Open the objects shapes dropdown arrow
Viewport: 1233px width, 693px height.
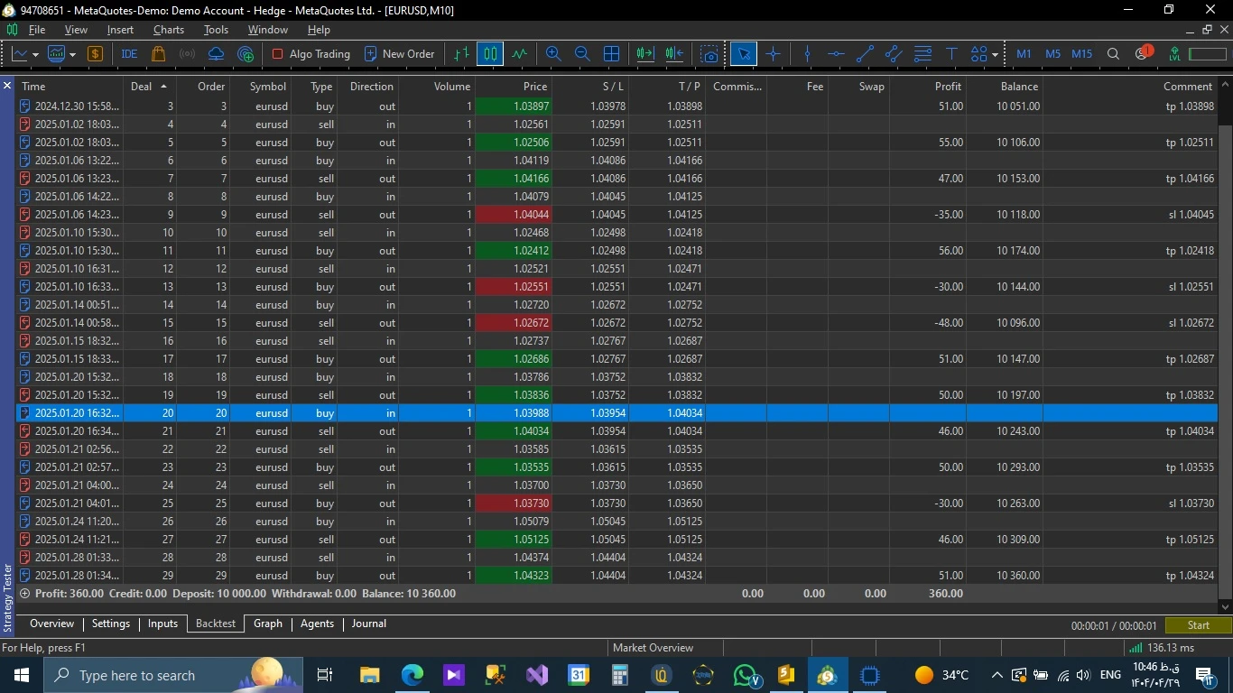tap(995, 54)
